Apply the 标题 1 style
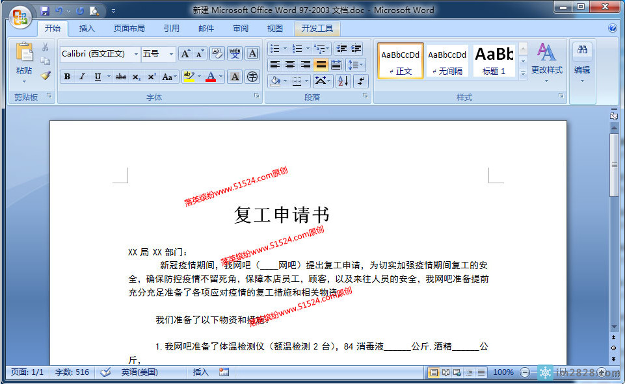 click(494, 60)
